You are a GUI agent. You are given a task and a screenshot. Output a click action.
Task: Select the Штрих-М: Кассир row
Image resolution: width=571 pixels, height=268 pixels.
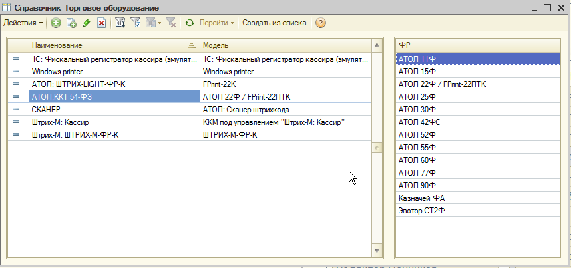114,122
